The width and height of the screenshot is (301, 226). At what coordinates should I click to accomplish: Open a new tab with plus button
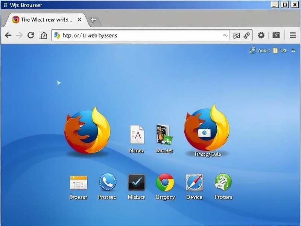pyautogui.click(x=93, y=20)
